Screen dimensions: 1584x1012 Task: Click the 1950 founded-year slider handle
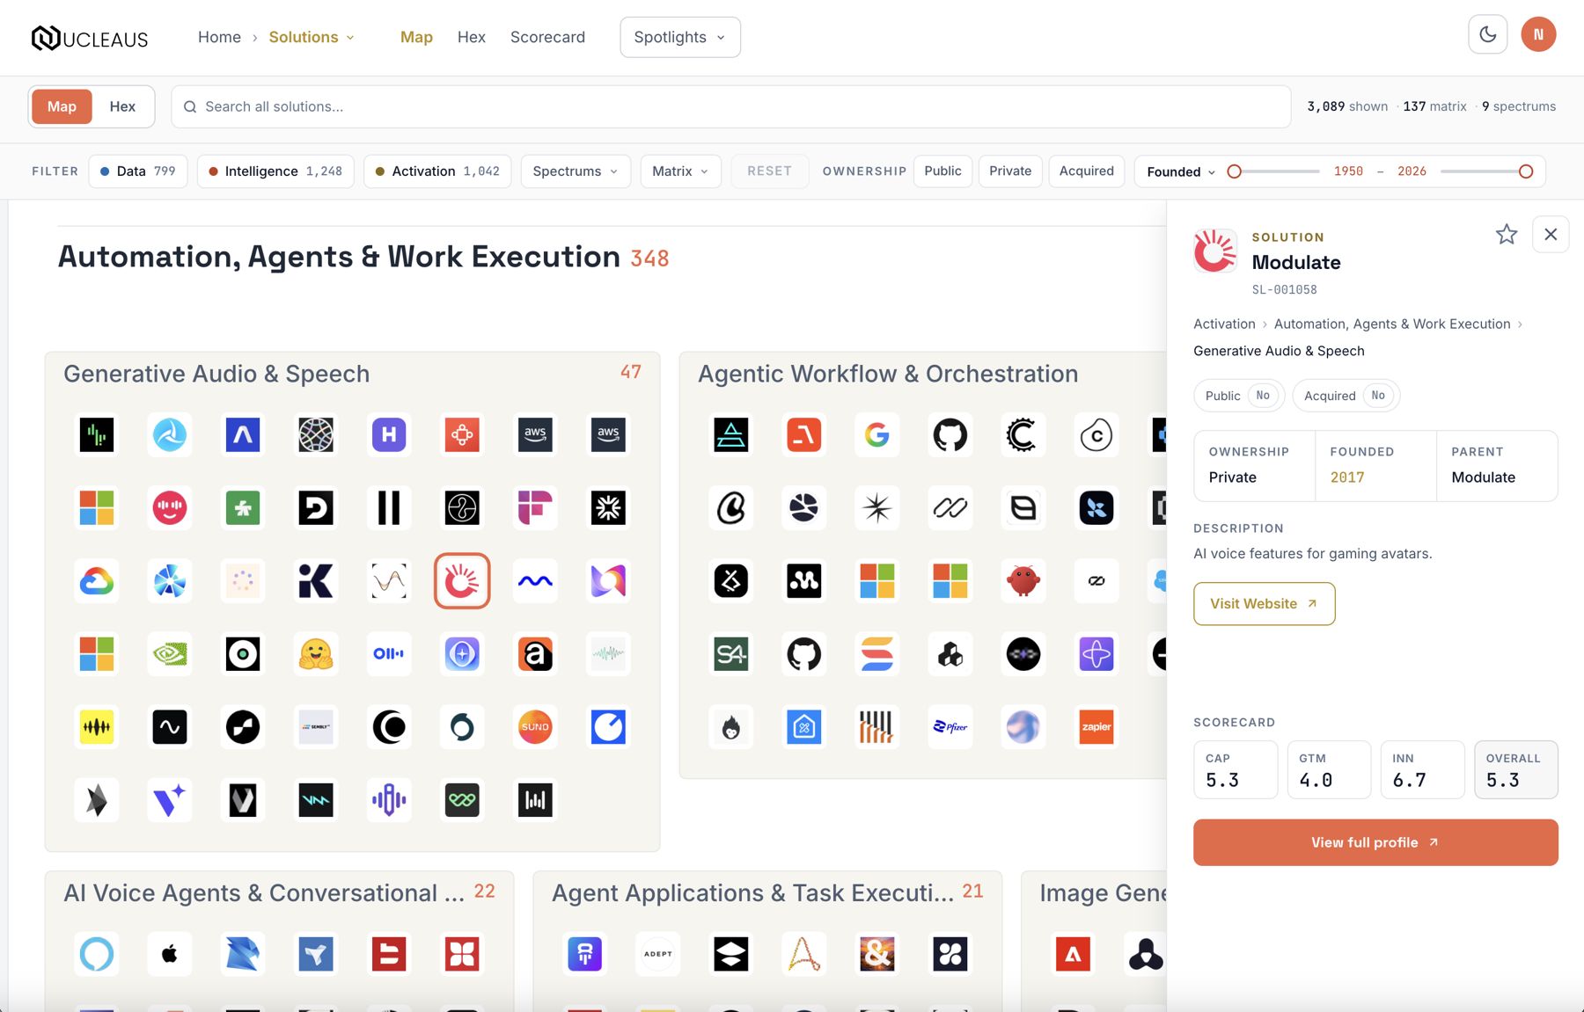[1235, 171]
